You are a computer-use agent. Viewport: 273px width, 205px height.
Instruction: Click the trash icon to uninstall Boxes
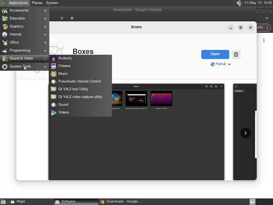tap(236, 54)
